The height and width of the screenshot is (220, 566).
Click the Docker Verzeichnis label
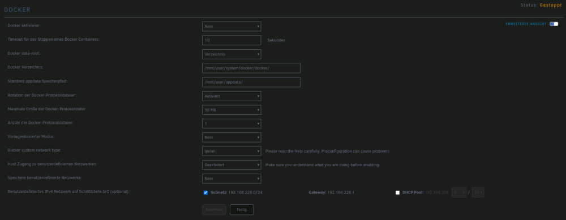click(25, 67)
